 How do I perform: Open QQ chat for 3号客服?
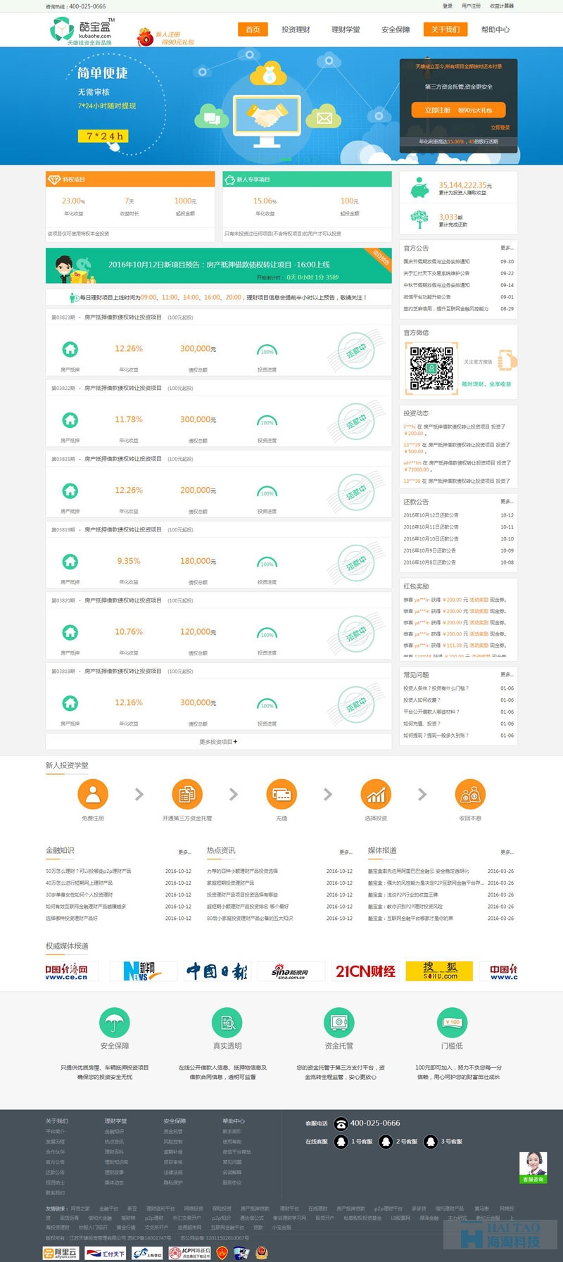[431, 1141]
